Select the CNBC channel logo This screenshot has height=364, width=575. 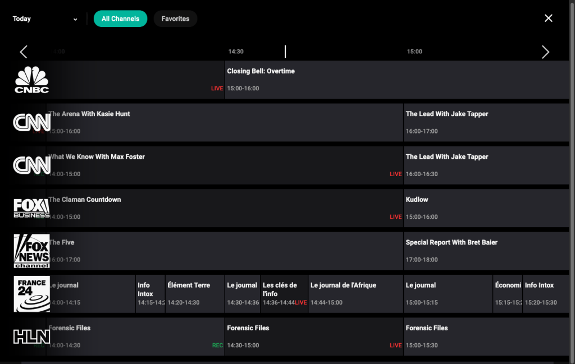click(x=31, y=79)
